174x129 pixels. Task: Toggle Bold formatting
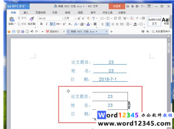[x=42, y=24]
